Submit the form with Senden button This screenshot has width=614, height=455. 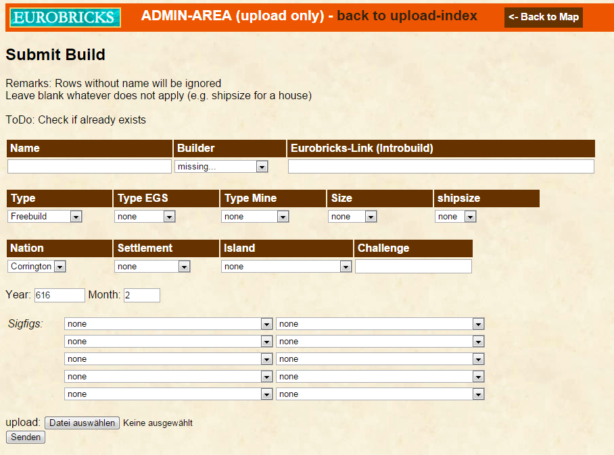[x=26, y=437]
